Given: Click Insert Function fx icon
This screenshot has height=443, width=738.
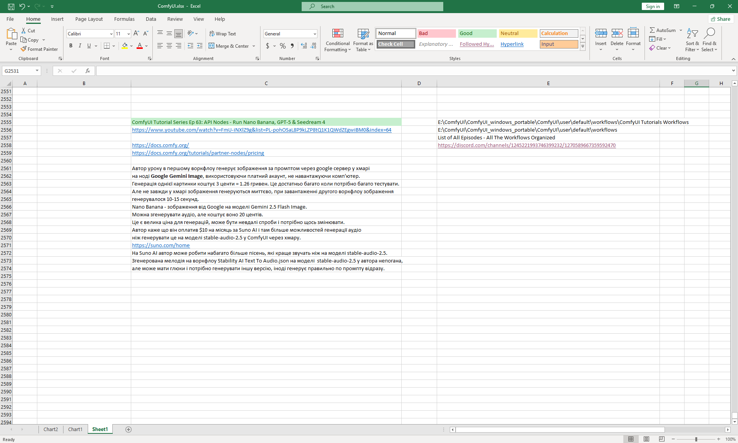Looking at the screenshot, I should [x=88, y=71].
